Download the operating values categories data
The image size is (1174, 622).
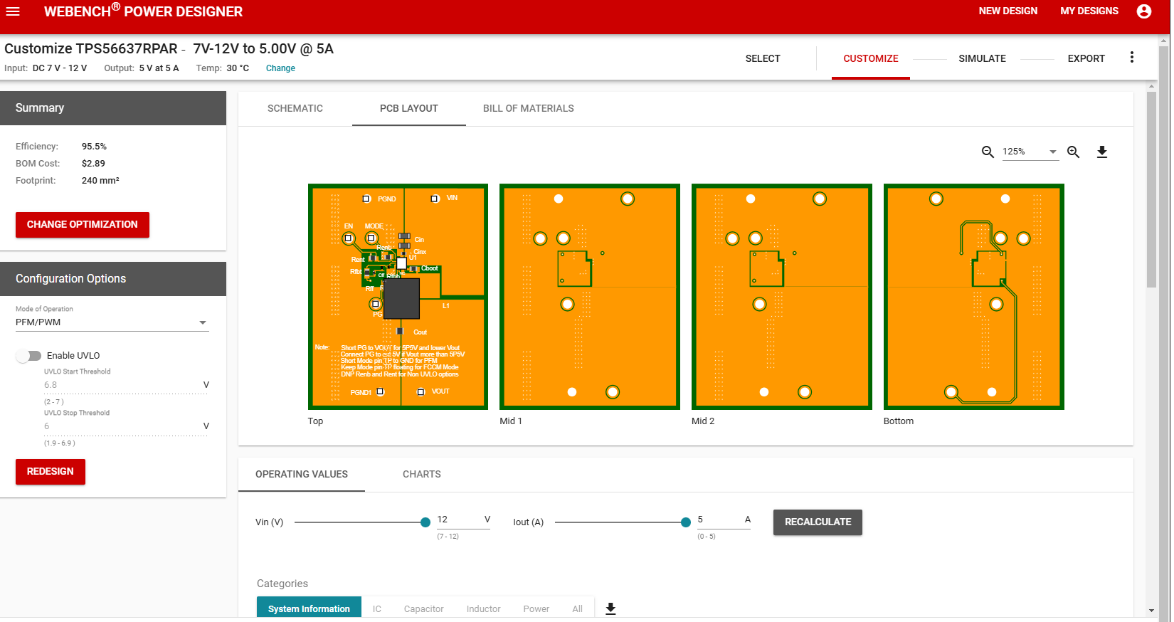[610, 608]
